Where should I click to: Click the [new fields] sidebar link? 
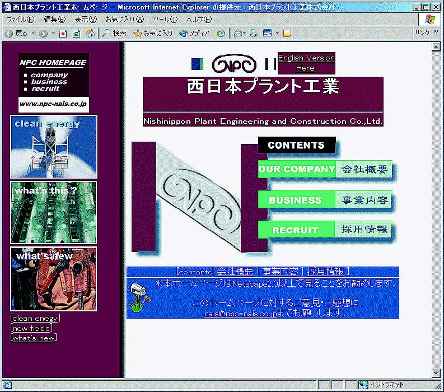click(x=31, y=328)
